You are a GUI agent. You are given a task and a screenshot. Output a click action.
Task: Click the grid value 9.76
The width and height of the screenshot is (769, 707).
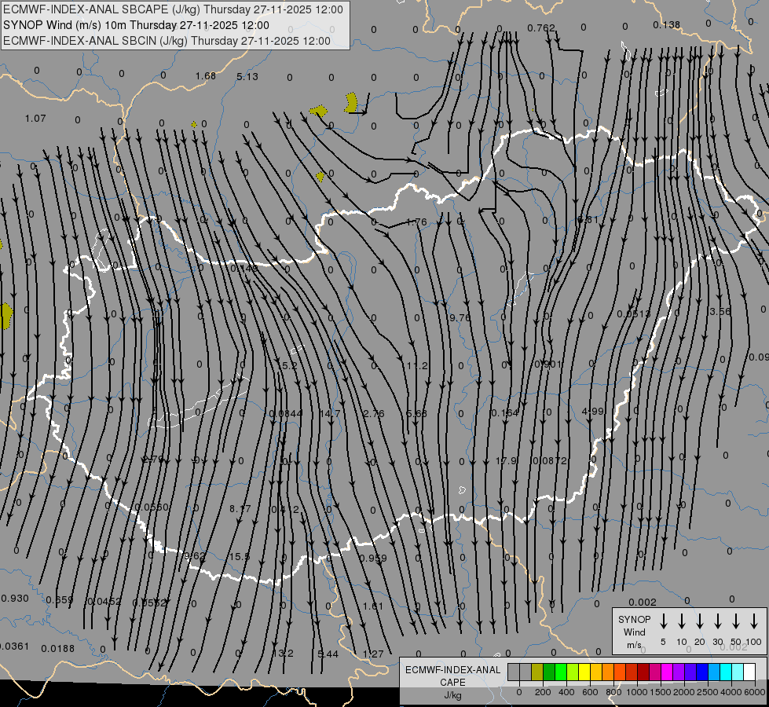pos(460,318)
